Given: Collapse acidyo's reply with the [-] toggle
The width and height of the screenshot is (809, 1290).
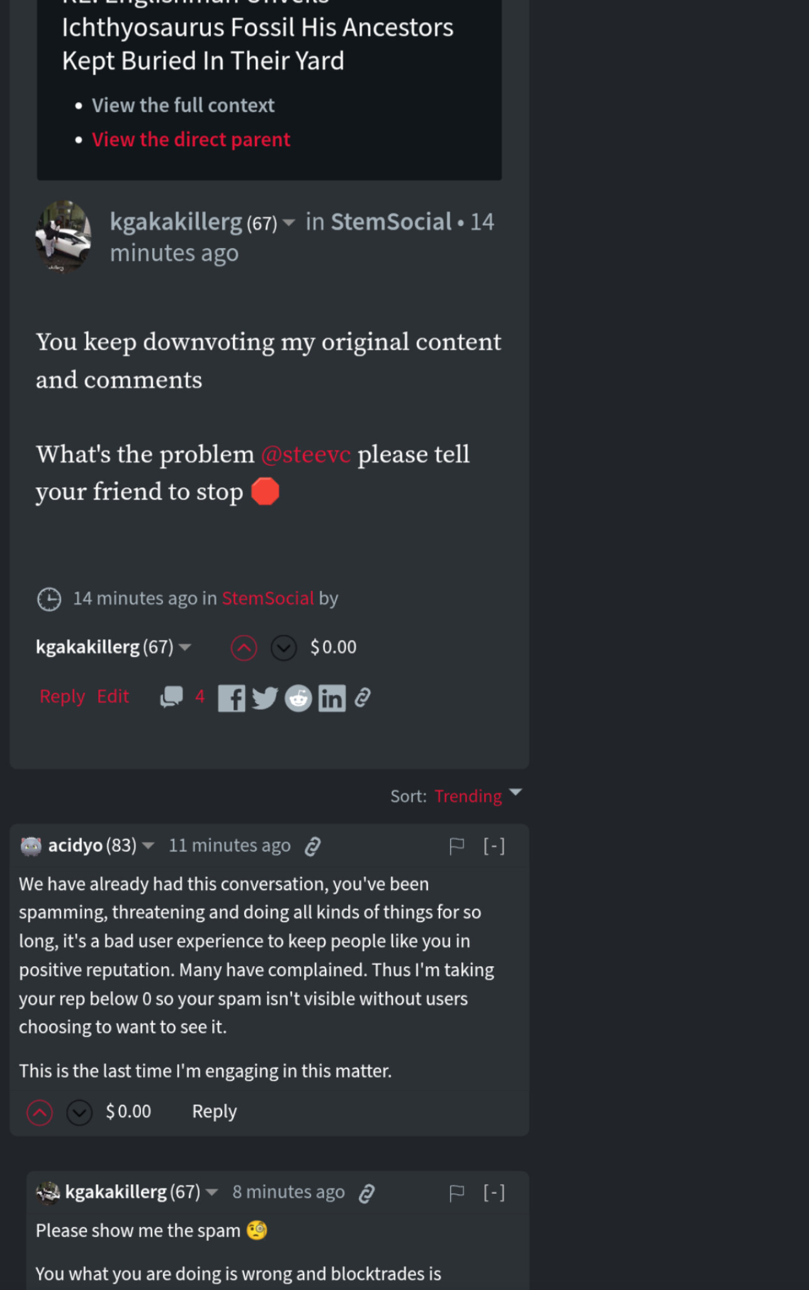Looking at the screenshot, I should (494, 846).
